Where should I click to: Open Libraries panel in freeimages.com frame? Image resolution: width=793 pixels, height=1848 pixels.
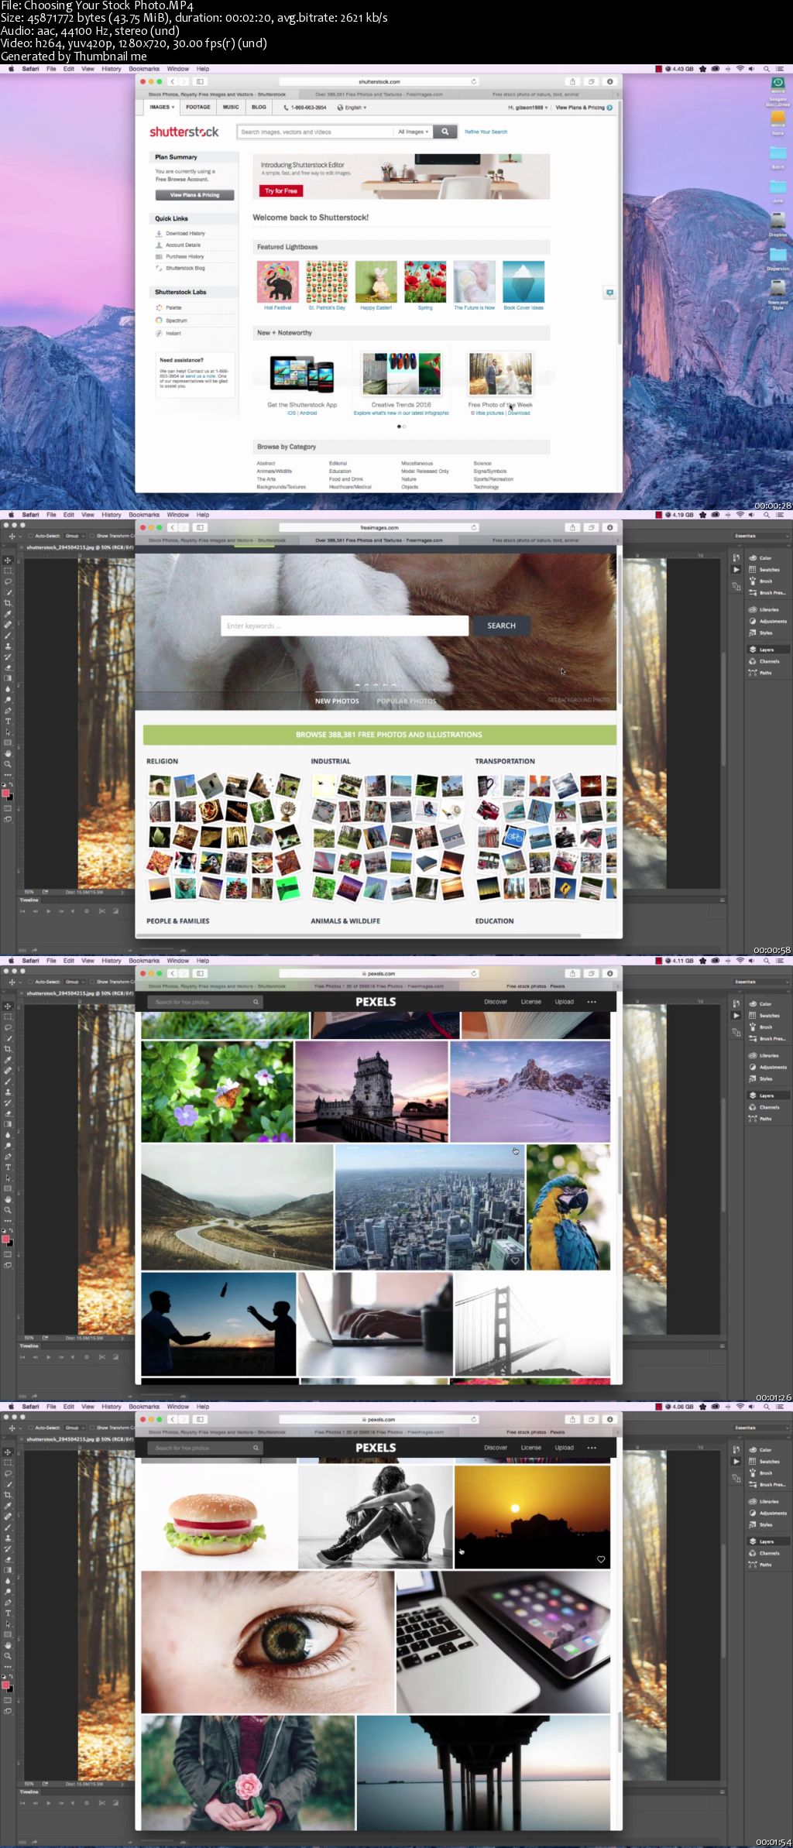tap(769, 609)
